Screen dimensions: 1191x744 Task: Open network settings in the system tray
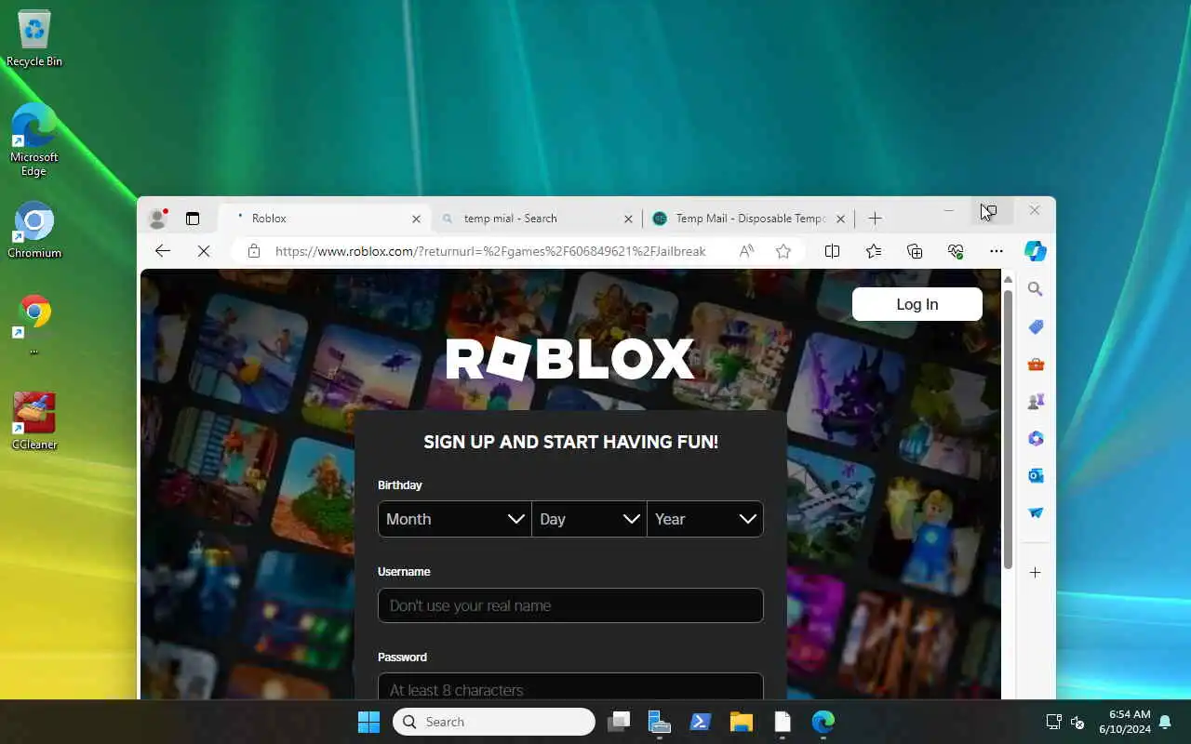coord(1053,722)
